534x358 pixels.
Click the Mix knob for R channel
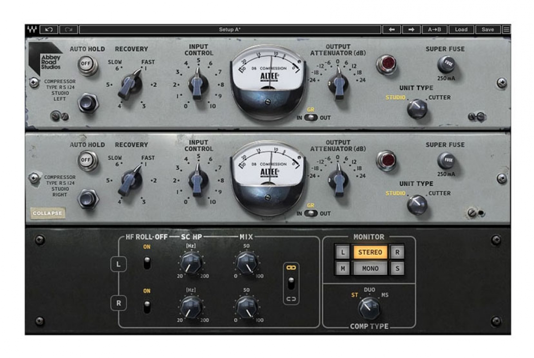pos(246,307)
